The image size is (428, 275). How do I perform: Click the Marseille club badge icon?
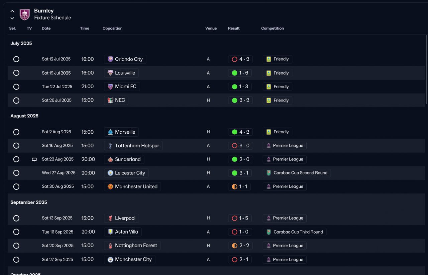(110, 132)
